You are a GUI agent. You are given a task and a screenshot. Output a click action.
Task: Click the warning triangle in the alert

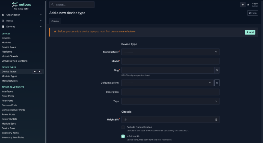(x=55, y=31)
